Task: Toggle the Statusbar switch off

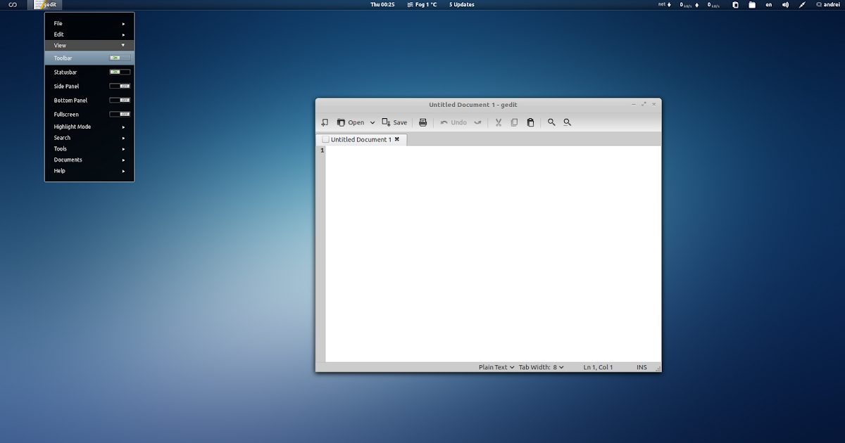Action: [x=120, y=72]
